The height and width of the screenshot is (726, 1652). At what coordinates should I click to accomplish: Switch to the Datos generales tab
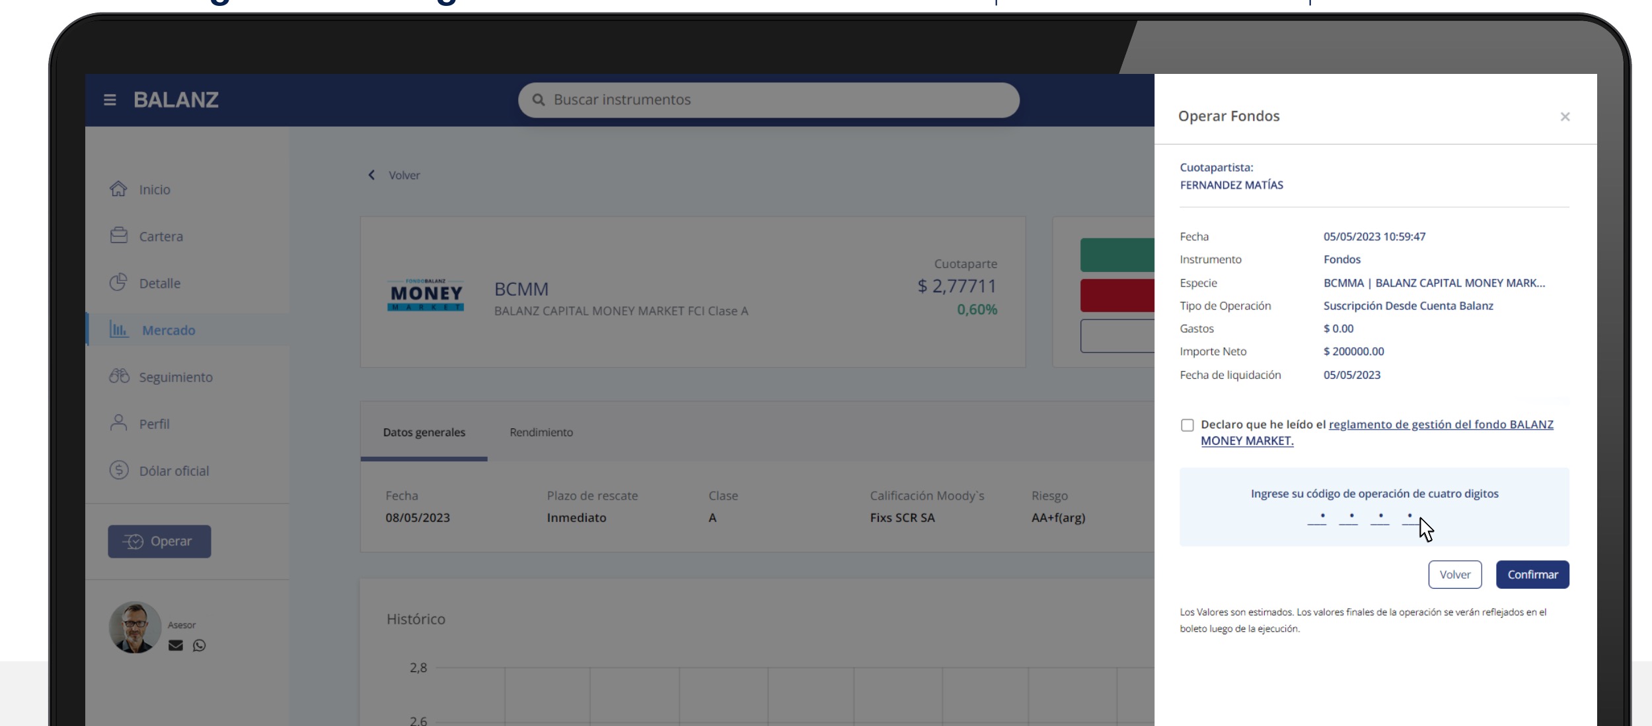(424, 432)
